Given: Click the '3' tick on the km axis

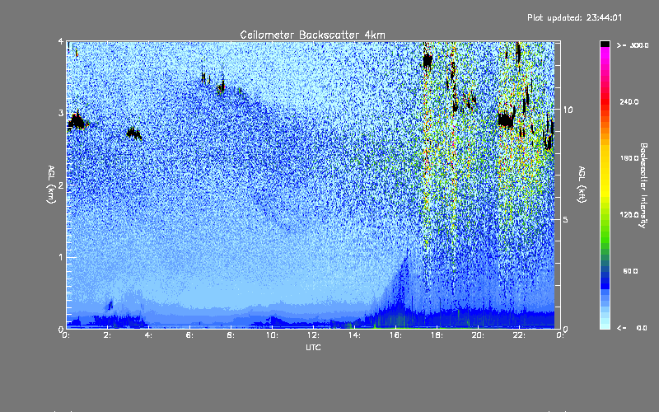Looking at the screenshot, I should pyautogui.click(x=61, y=113).
